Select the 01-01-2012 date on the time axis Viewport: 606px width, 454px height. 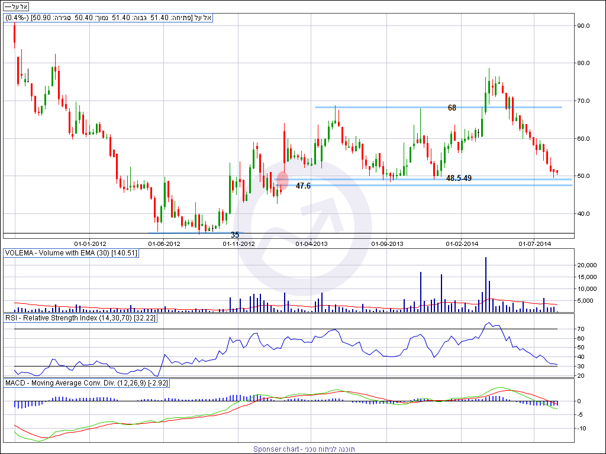coord(90,243)
